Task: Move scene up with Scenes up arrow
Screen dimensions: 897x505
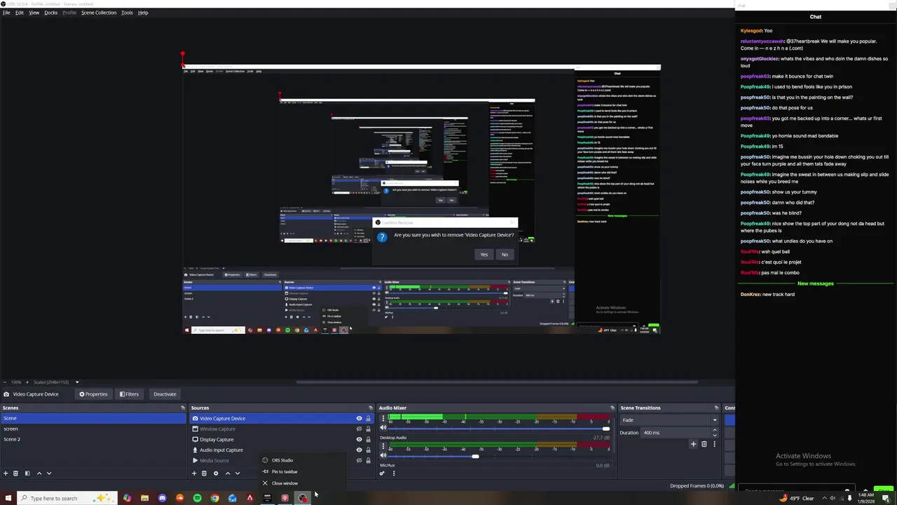Action: [x=39, y=473]
